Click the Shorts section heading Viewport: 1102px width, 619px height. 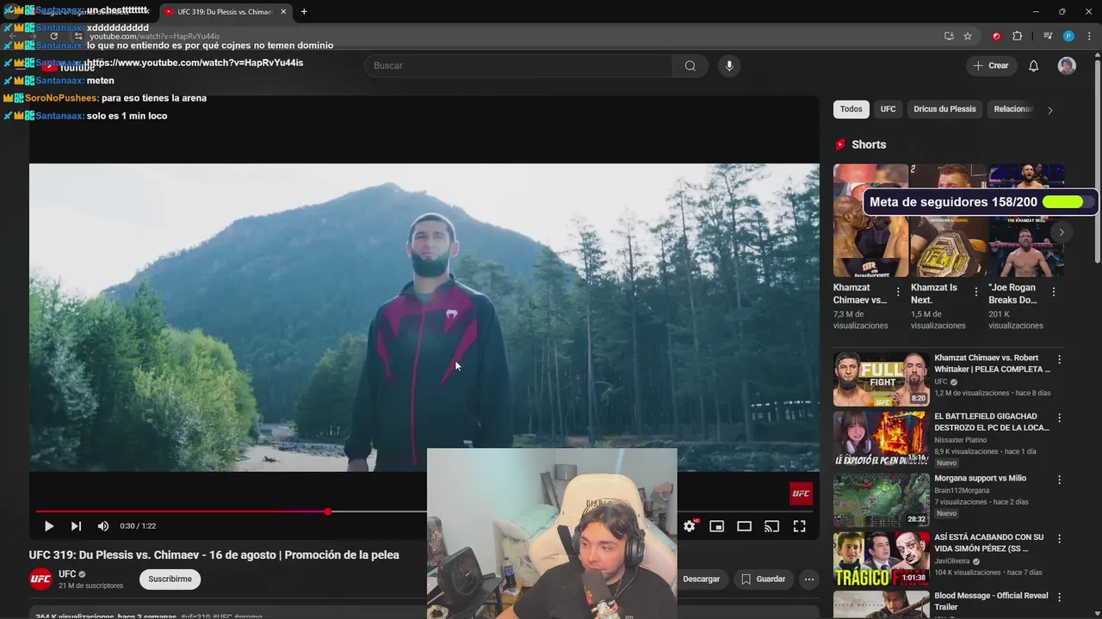click(x=869, y=144)
